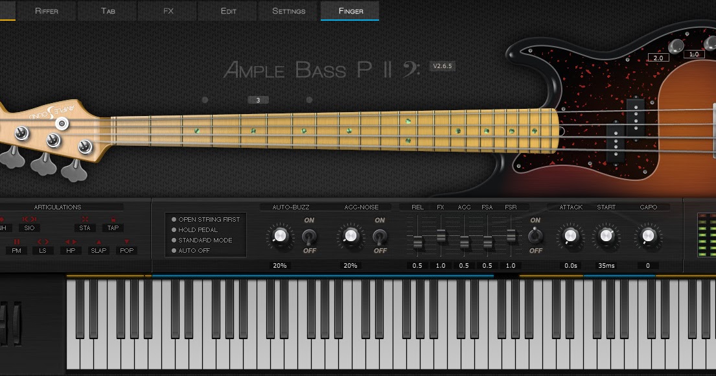Click the pitch bend wheel beside keyboard

tap(4, 323)
